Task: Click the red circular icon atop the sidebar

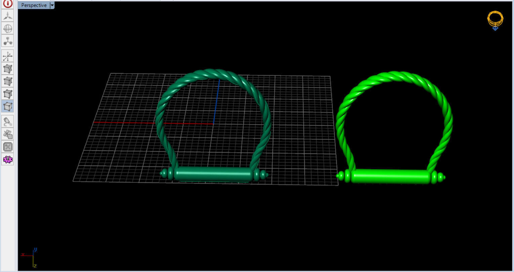Action: point(7,4)
